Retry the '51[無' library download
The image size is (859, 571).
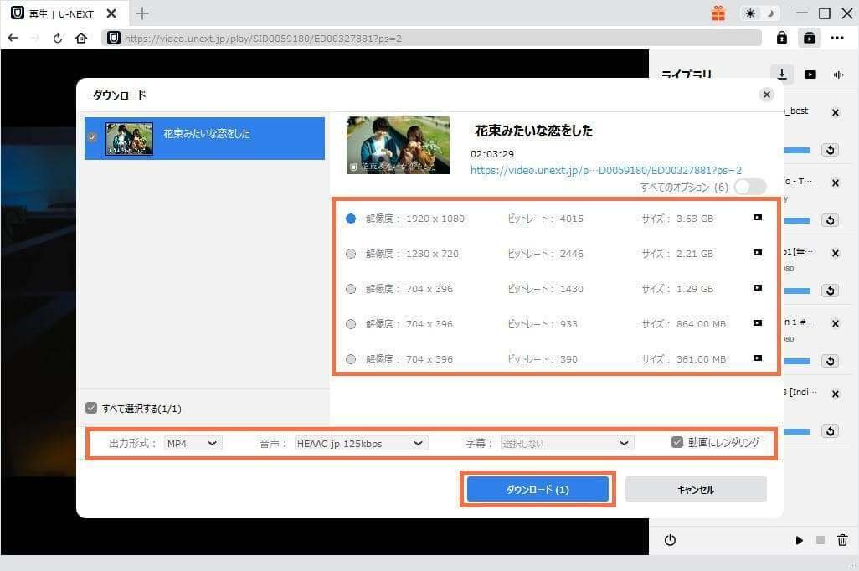(x=830, y=290)
